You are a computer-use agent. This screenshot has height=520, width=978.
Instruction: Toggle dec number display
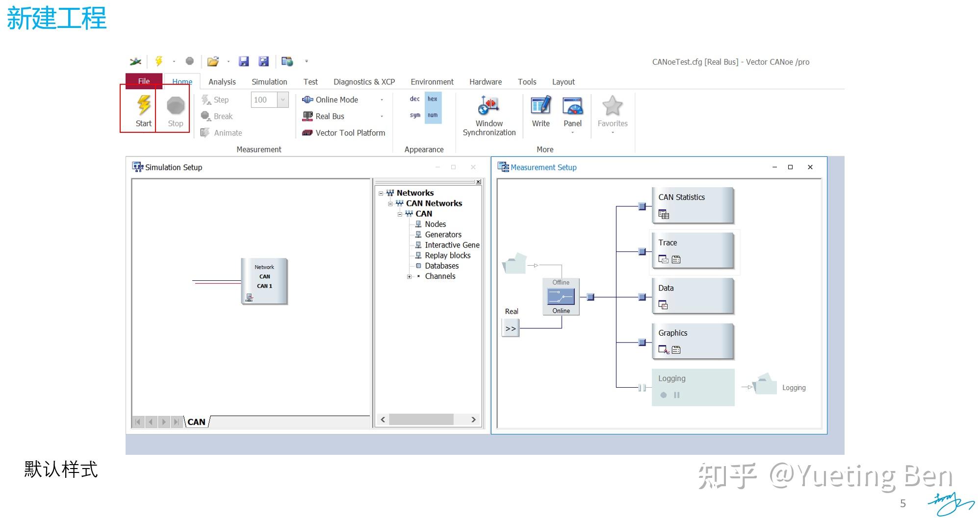[415, 99]
